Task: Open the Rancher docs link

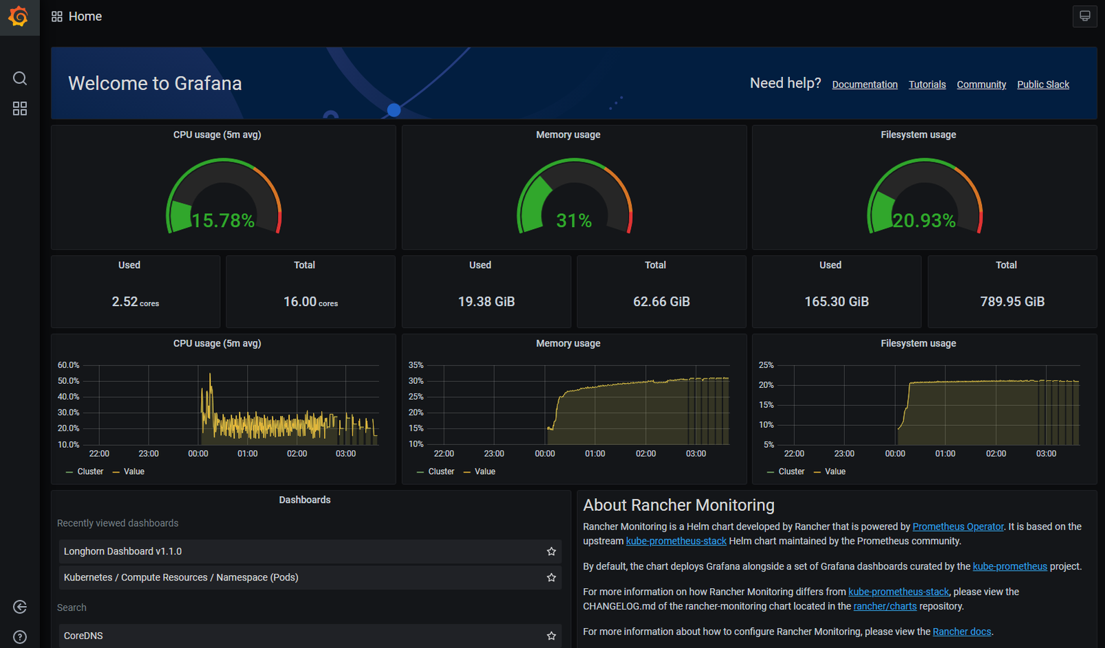Action: [962, 632]
